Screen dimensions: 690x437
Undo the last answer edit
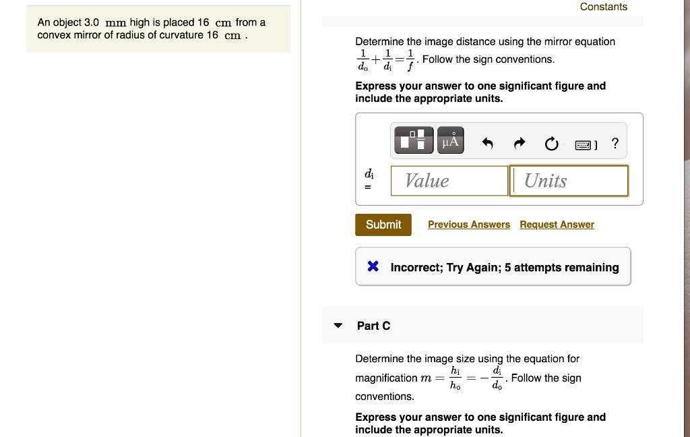tap(487, 142)
